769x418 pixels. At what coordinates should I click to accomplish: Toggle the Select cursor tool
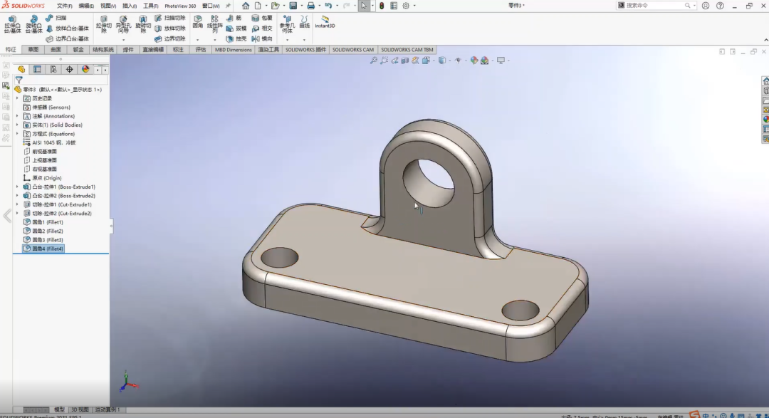363,6
